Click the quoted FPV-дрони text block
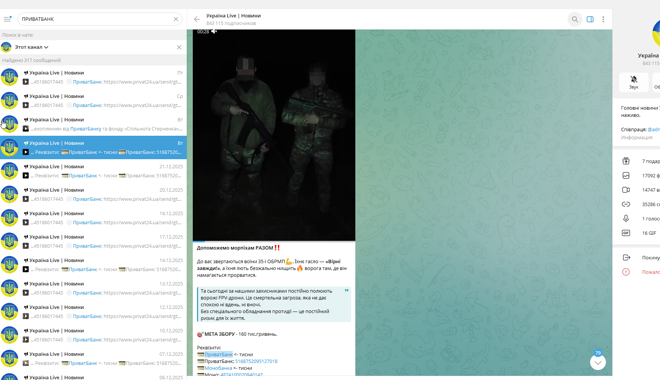The width and height of the screenshot is (660, 380). point(274,305)
